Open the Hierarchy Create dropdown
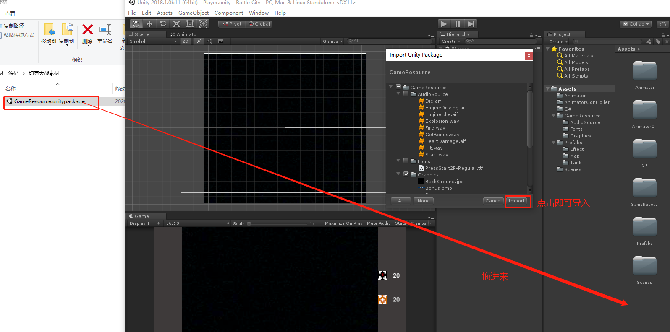 pos(450,41)
